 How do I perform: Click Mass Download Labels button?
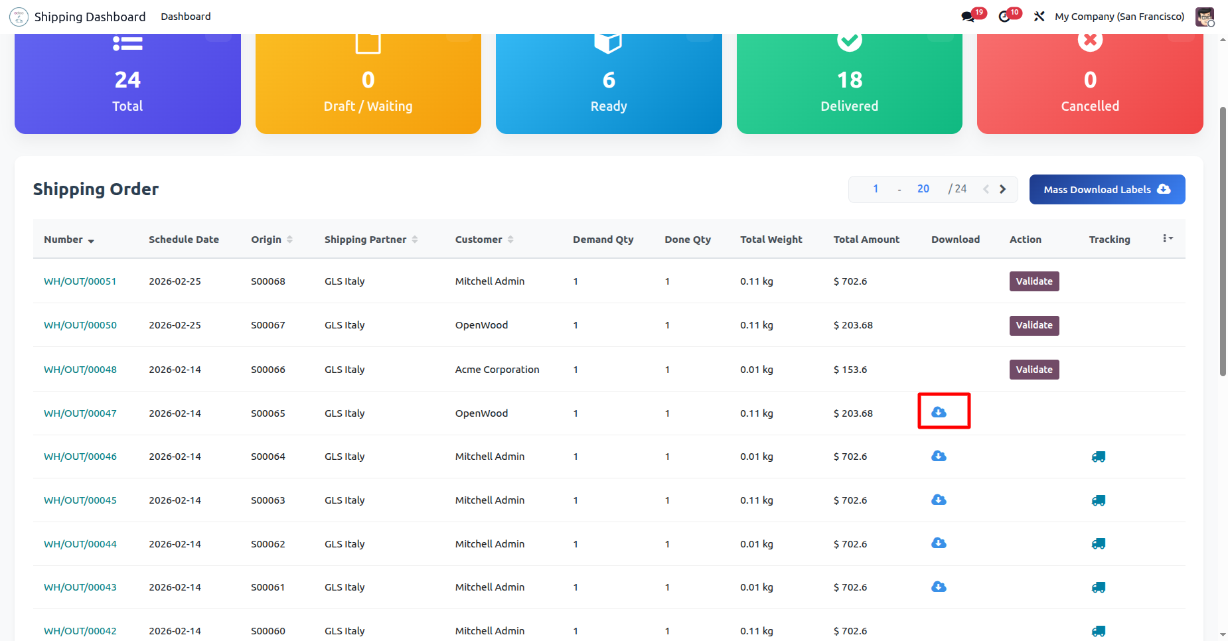point(1107,190)
